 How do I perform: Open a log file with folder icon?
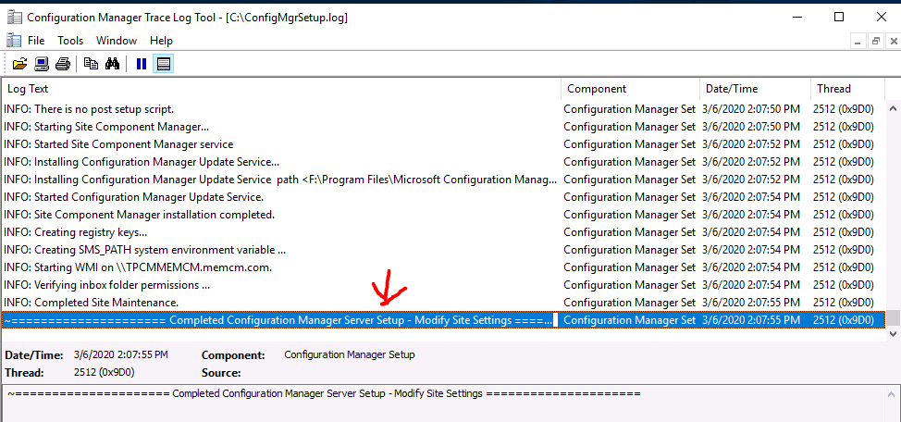[x=20, y=64]
